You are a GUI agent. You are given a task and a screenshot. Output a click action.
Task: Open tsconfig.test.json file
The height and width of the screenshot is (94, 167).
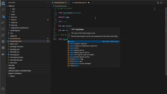(28, 60)
